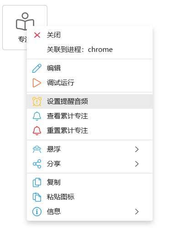Click the copy documents icon
The width and height of the screenshot is (169, 228).
pyautogui.click(x=37, y=182)
